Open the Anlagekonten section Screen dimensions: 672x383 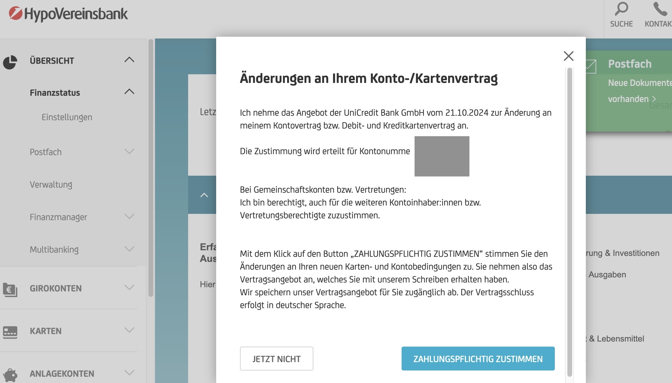pyautogui.click(x=62, y=374)
